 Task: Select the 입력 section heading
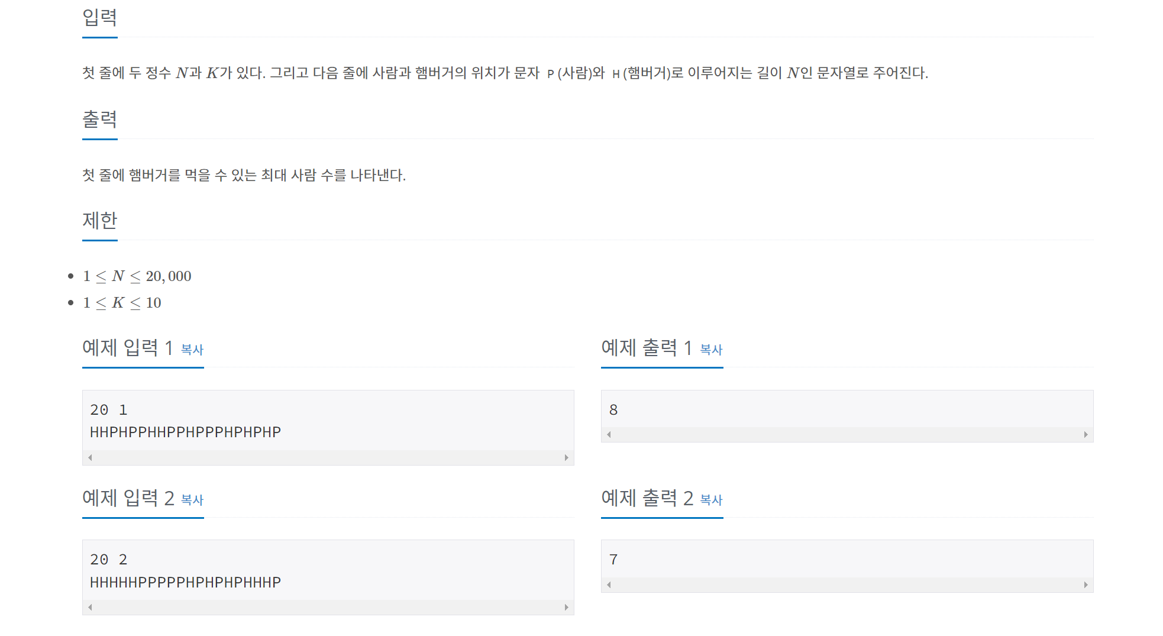pyautogui.click(x=99, y=20)
